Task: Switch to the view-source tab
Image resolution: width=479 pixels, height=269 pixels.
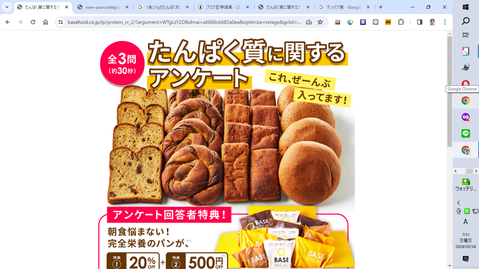Action: (103, 7)
